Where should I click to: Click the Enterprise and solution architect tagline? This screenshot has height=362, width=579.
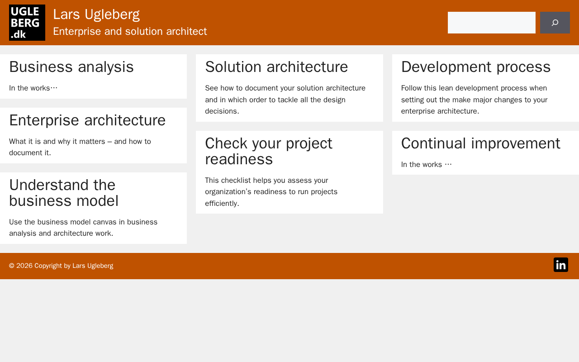coord(130,32)
